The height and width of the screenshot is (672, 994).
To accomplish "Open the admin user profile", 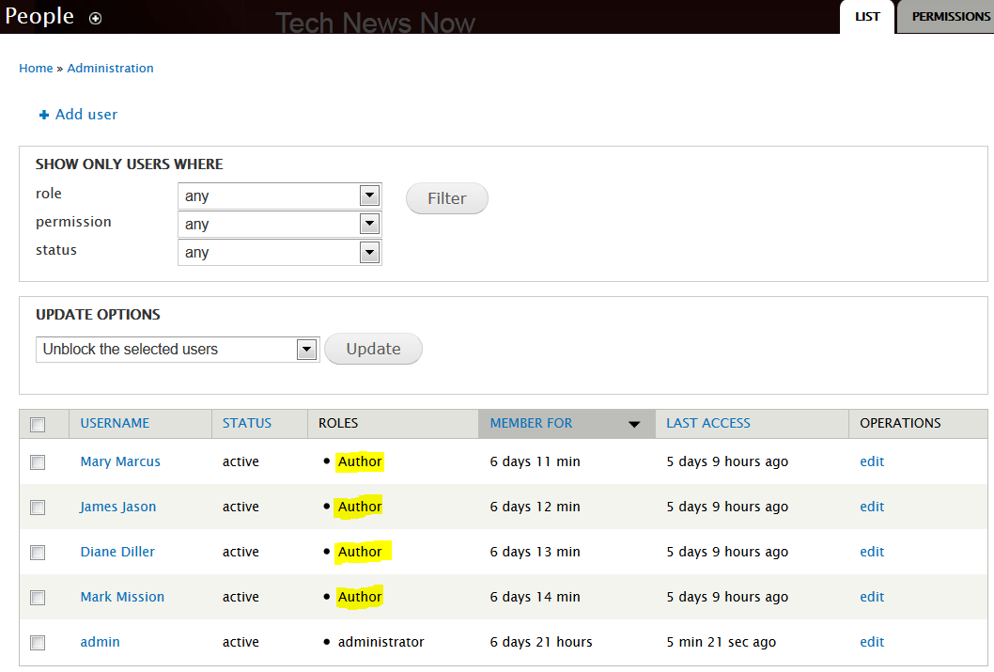I will [101, 642].
